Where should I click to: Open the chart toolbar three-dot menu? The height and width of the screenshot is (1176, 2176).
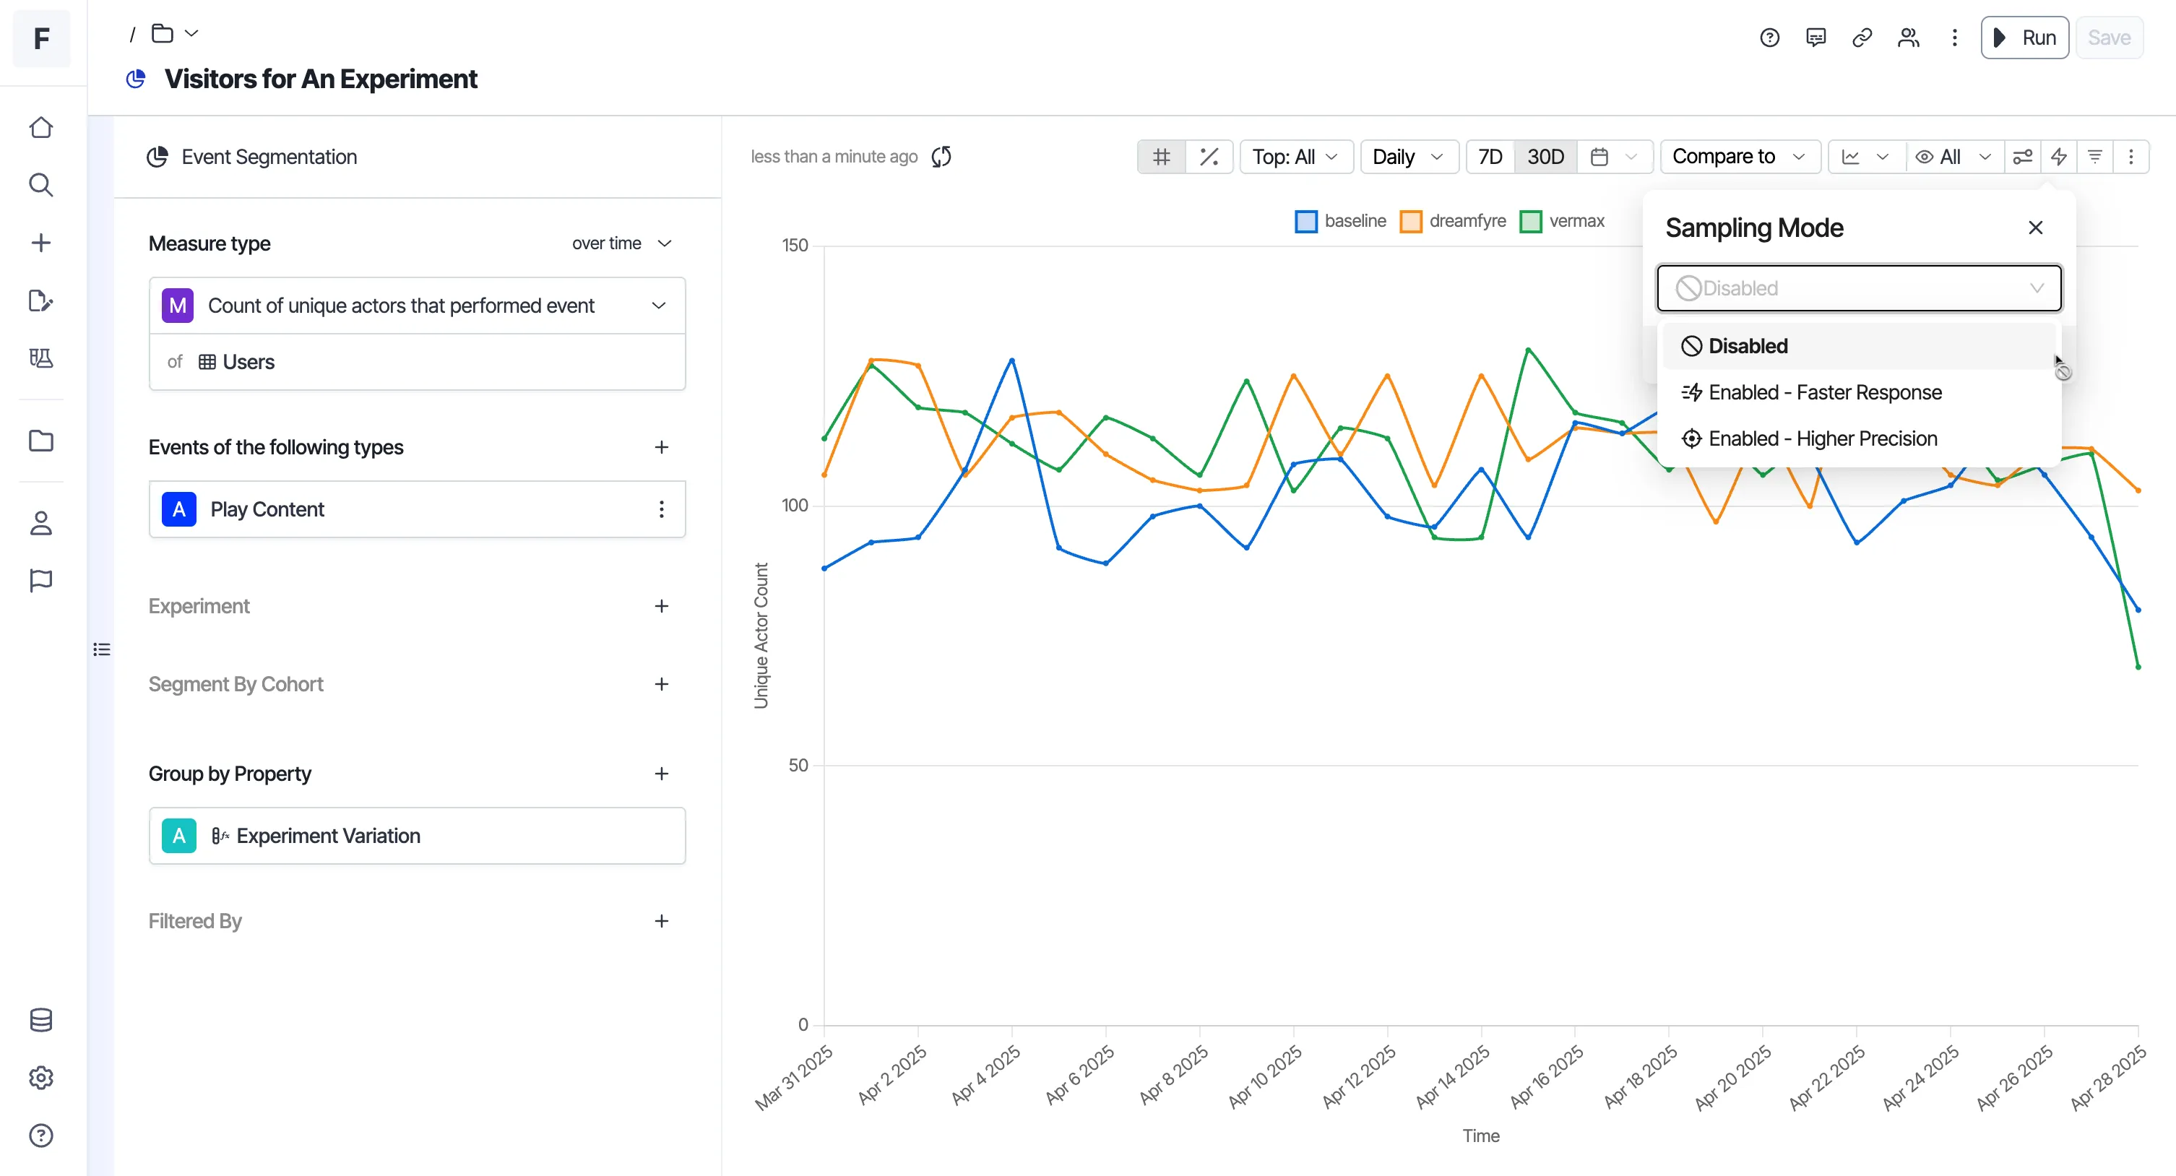tap(2130, 157)
